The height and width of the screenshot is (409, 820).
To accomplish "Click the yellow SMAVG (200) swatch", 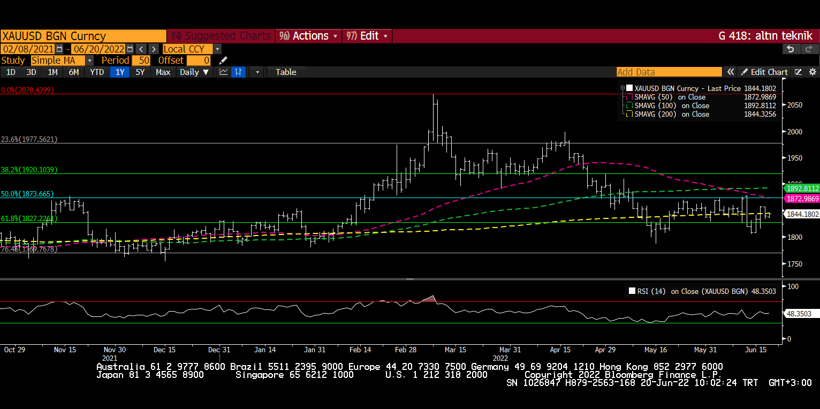I will pyautogui.click(x=629, y=114).
